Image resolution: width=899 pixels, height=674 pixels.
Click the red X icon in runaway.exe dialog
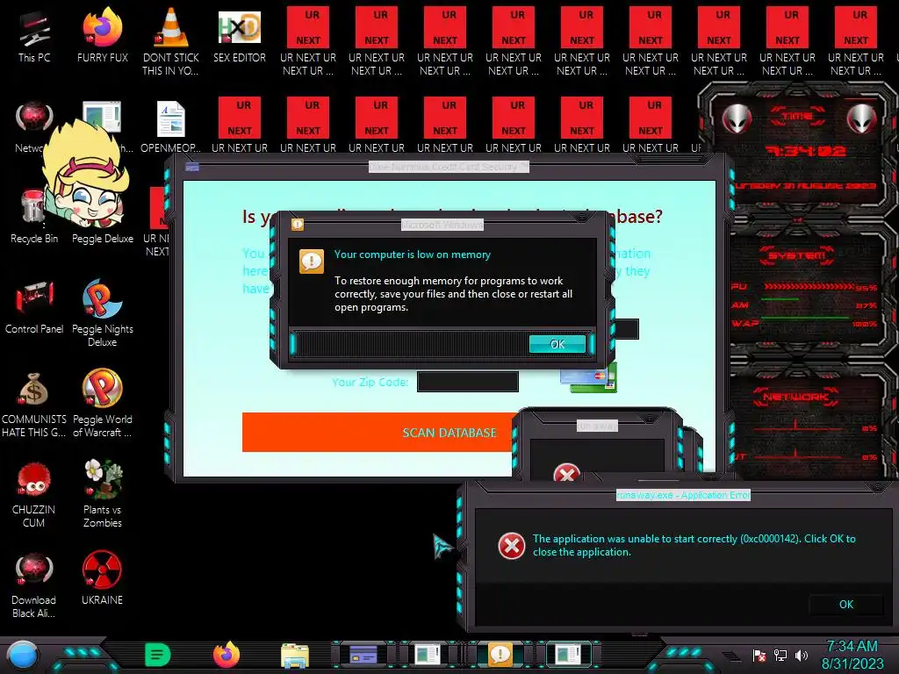[512, 546]
